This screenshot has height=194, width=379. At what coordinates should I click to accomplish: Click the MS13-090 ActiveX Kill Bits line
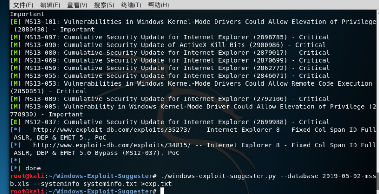point(168,45)
